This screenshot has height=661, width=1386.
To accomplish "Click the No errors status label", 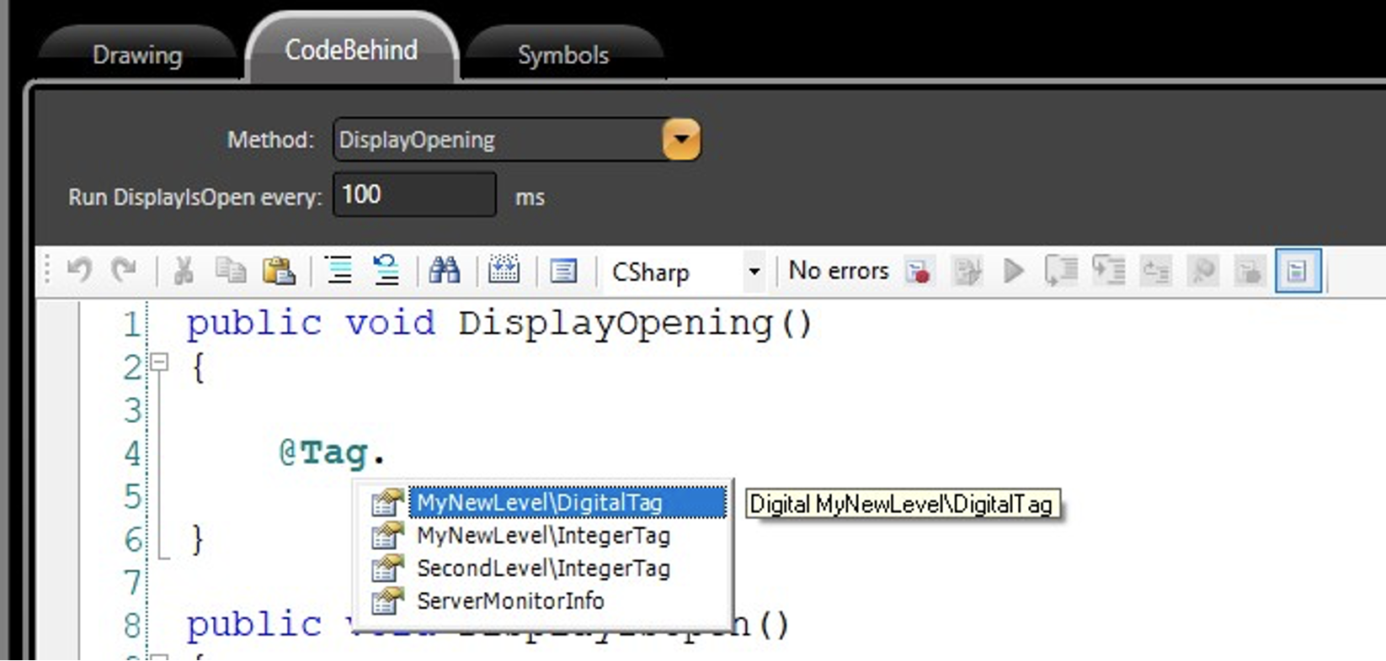I will (838, 271).
